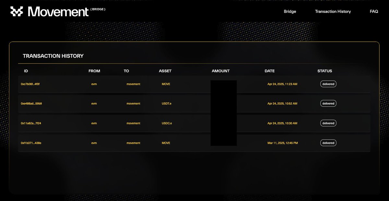This screenshot has width=389, height=201.
Task: Open transaction 0xc7b06f...4f0f
Action: [30, 84]
